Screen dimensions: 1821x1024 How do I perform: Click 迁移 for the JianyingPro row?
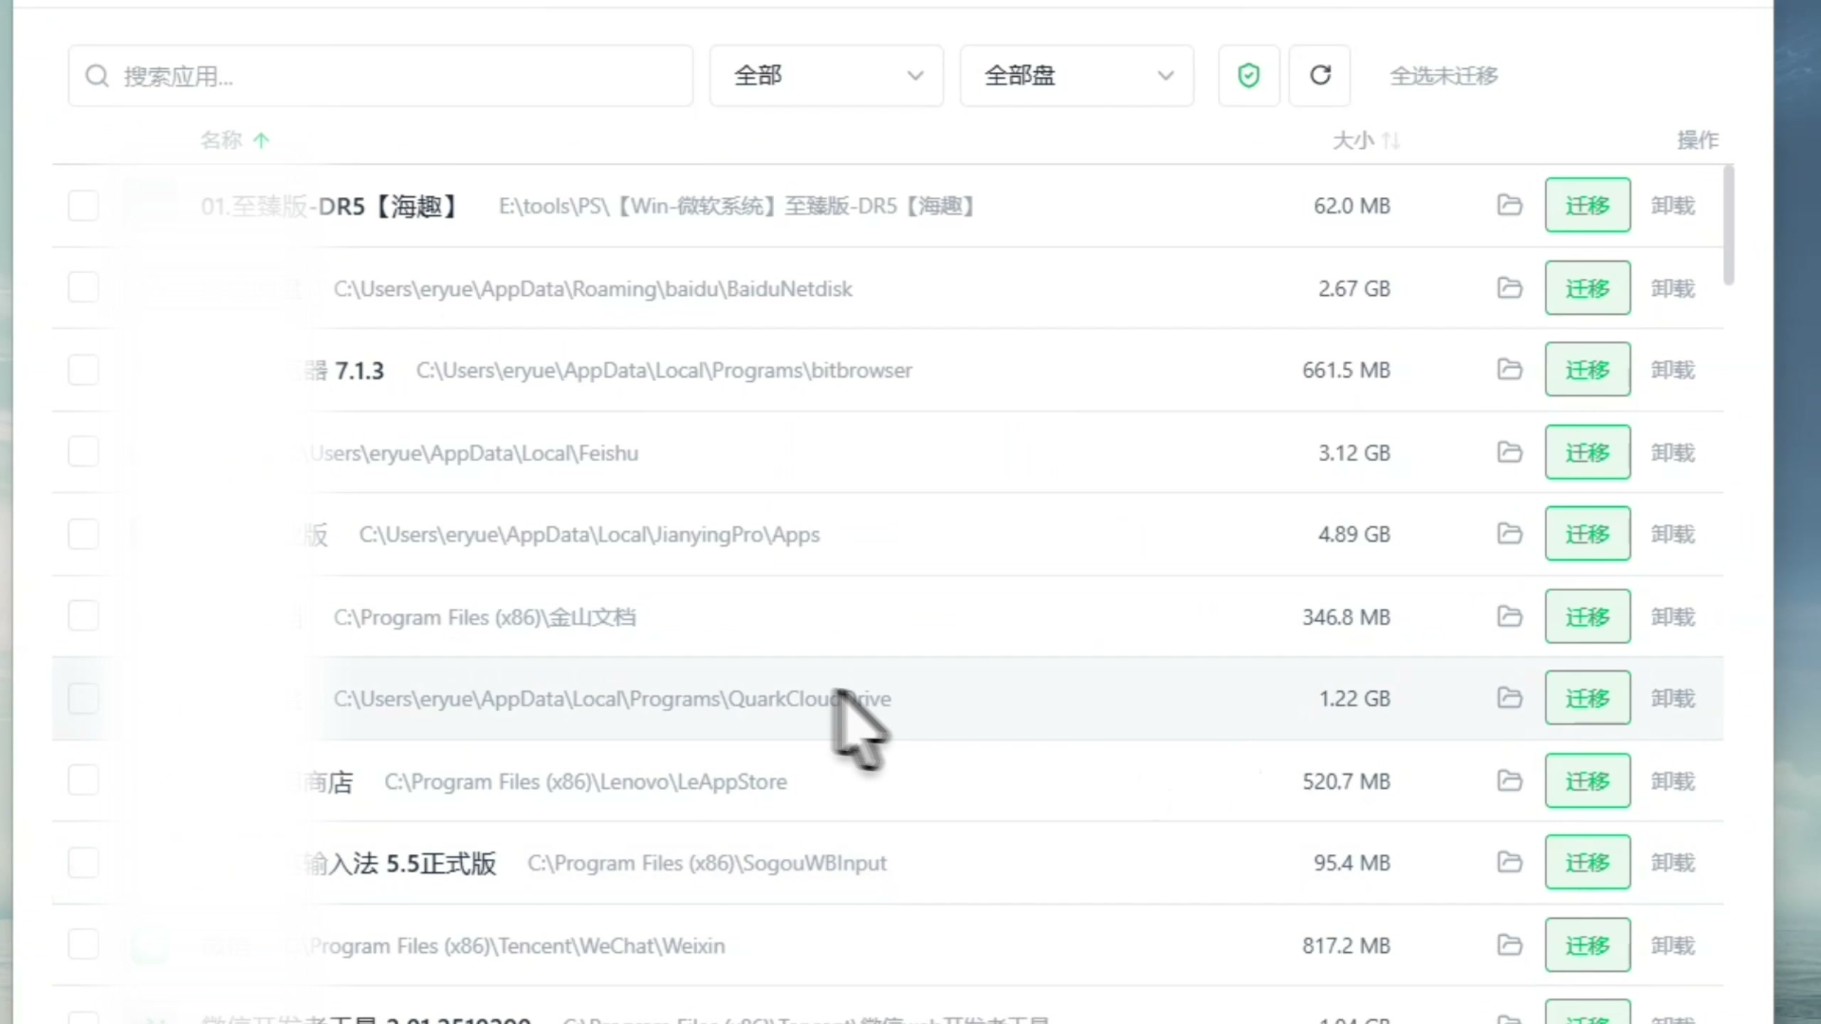tap(1588, 533)
